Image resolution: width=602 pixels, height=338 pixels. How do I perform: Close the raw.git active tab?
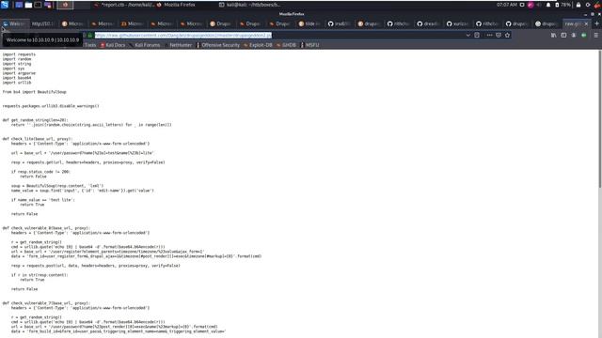586,23
